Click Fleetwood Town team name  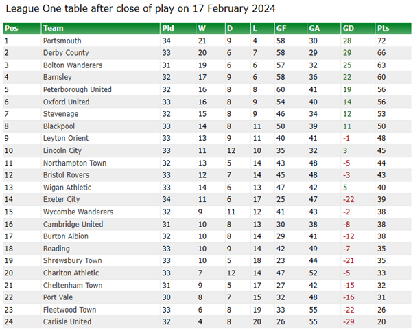[x=69, y=309]
